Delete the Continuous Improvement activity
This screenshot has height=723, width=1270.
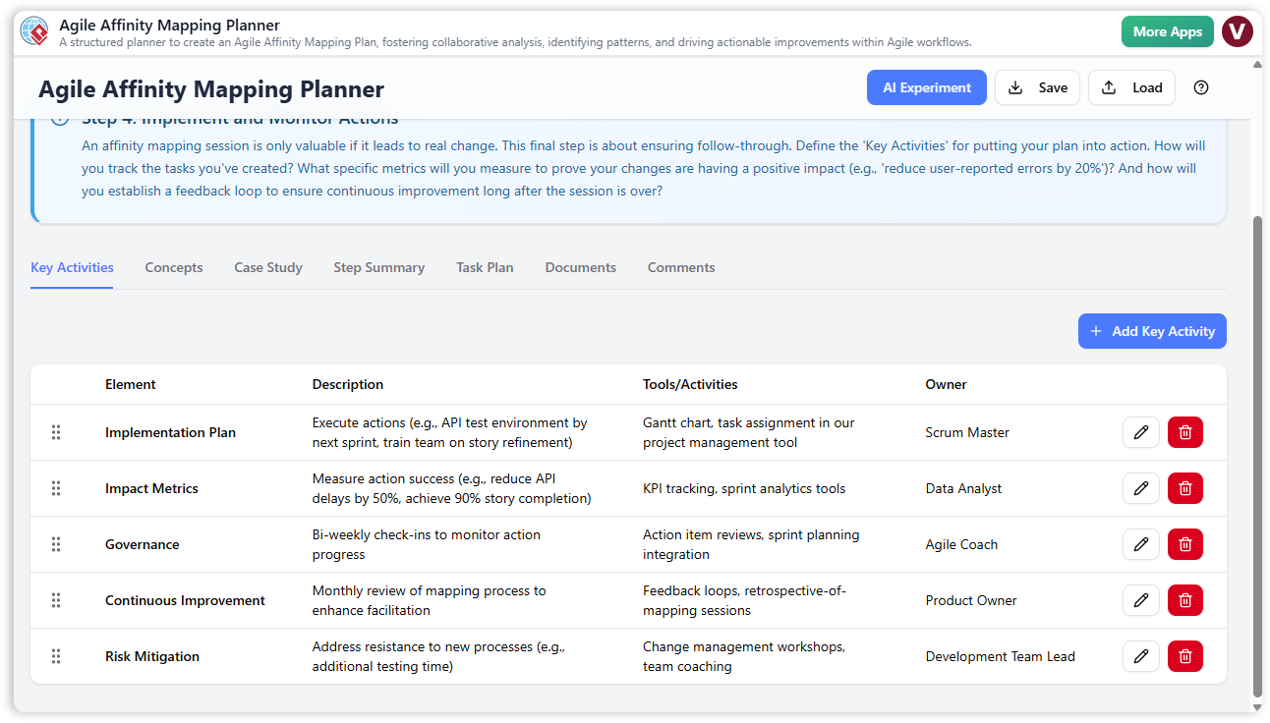pyautogui.click(x=1184, y=599)
